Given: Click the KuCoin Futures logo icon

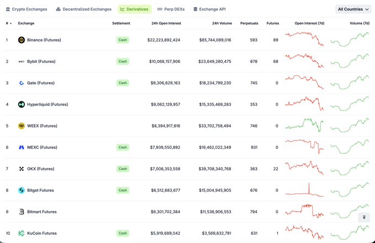Looking at the screenshot, I should tap(22, 233).
